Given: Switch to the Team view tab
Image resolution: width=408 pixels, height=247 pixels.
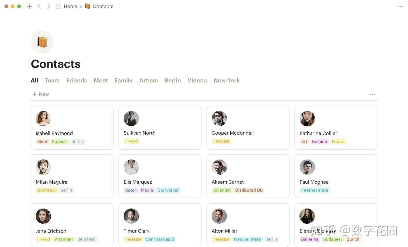Looking at the screenshot, I should (x=52, y=80).
